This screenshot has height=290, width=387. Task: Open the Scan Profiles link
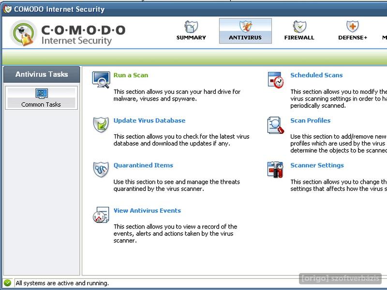(x=310, y=120)
